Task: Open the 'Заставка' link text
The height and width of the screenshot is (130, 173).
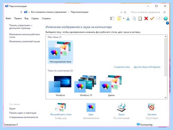Action: pyautogui.click(x=152, y=114)
